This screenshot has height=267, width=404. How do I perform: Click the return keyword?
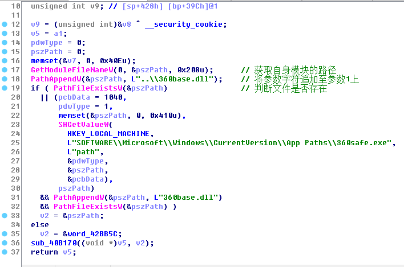pyautogui.click(x=45, y=252)
